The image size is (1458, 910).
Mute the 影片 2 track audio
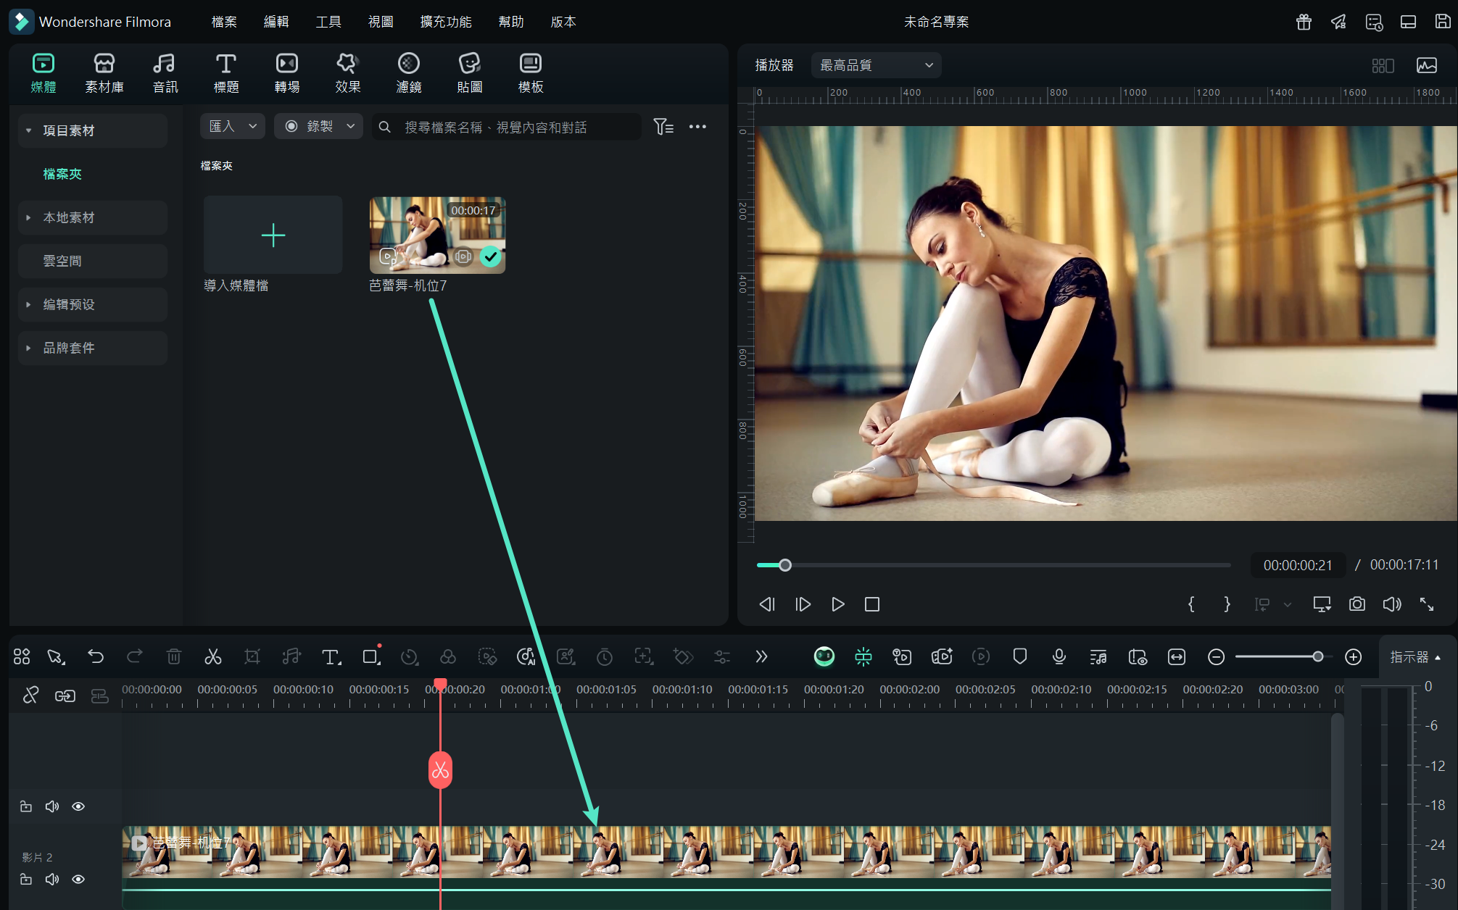pos(52,879)
